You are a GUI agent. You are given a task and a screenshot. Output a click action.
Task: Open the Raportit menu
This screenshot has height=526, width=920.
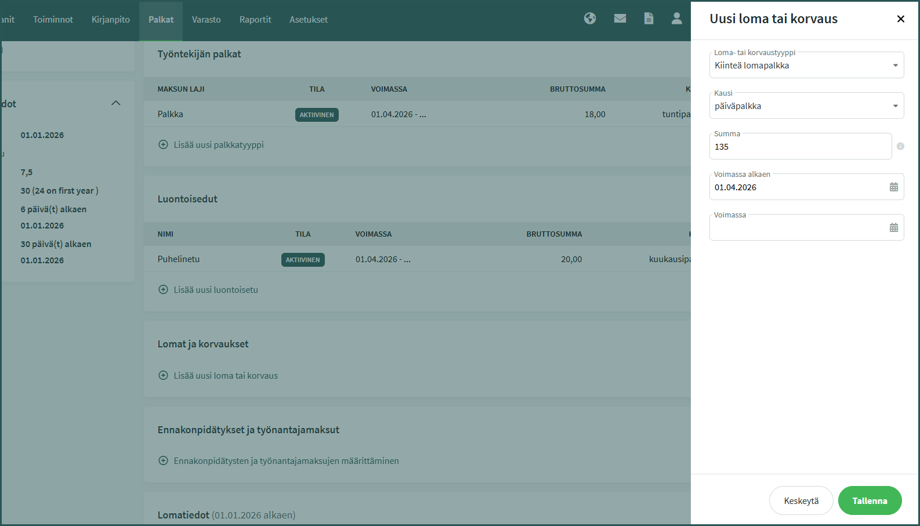click(x=255, y=20)
